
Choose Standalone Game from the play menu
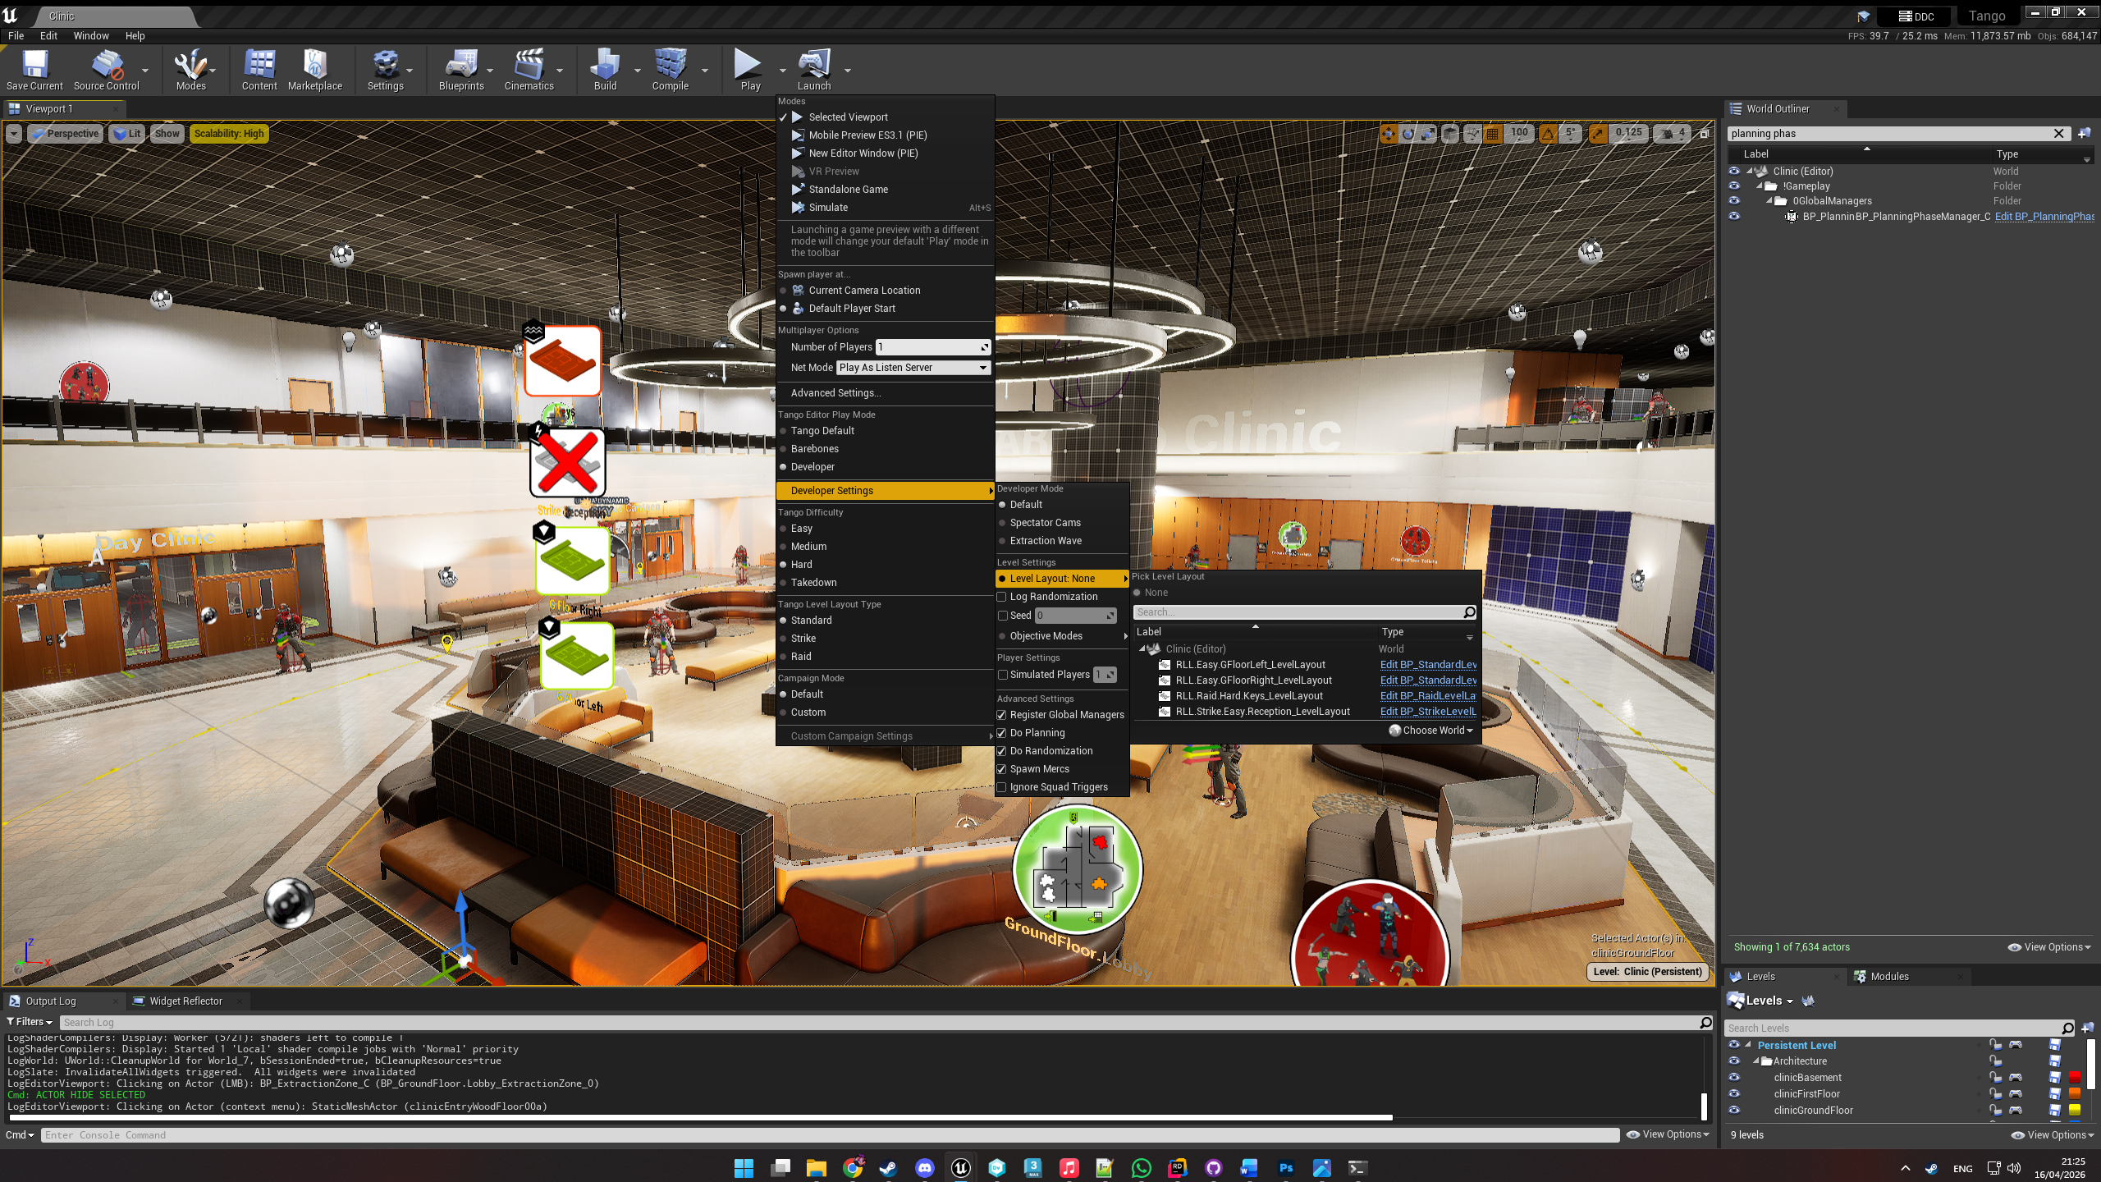pos(885,190)
